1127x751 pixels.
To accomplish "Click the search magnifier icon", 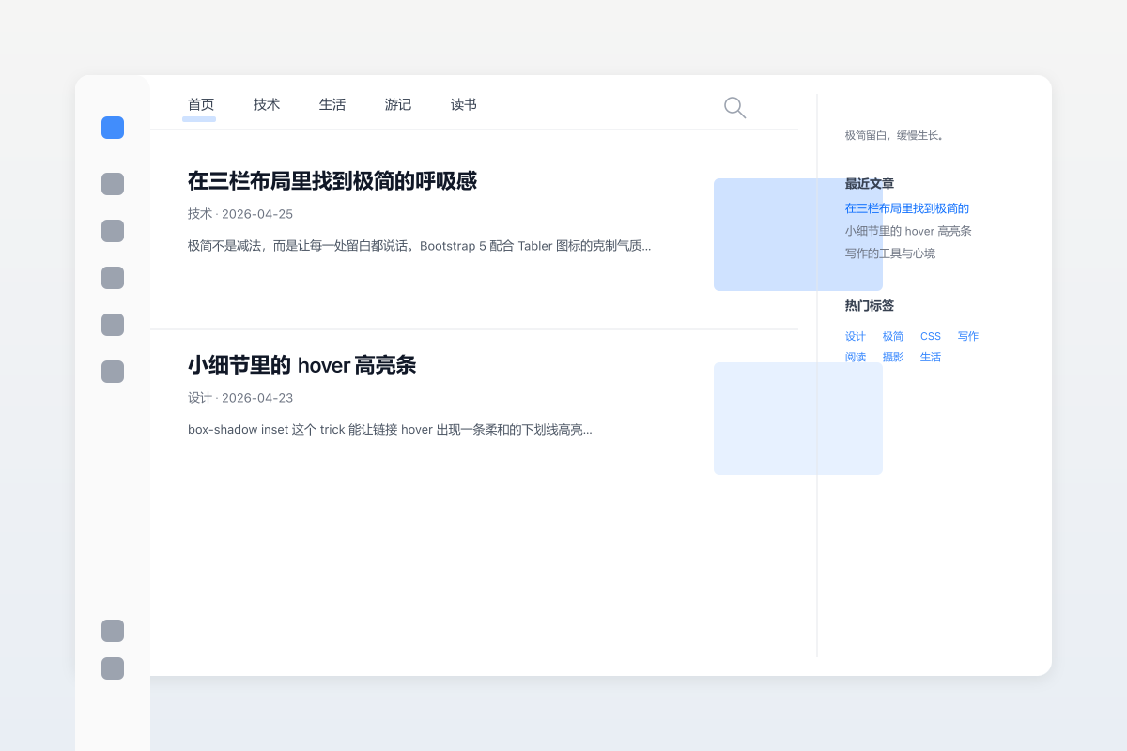I will [x=735, y=108].
